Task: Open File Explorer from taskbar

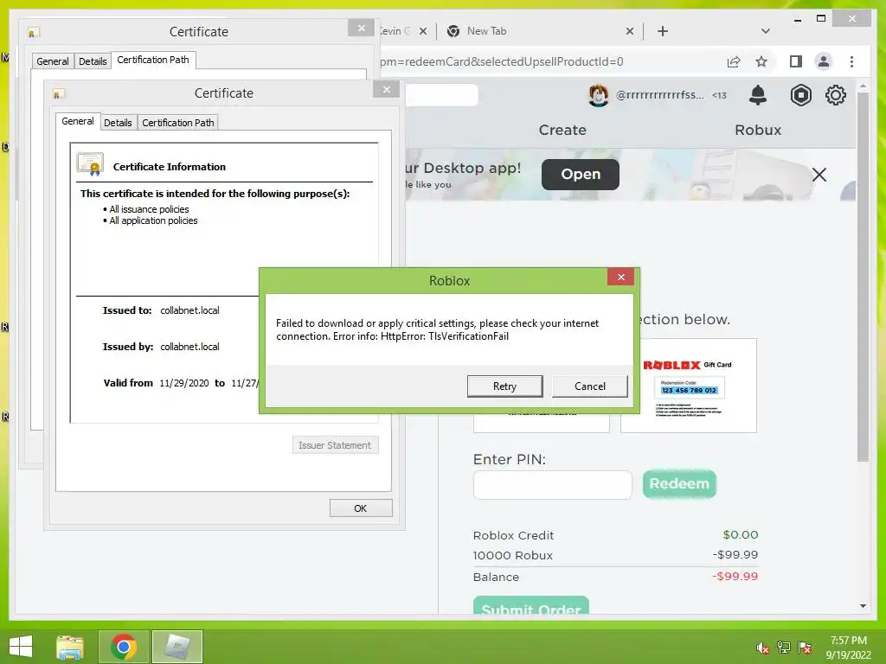Action: (x=70, y=647)
